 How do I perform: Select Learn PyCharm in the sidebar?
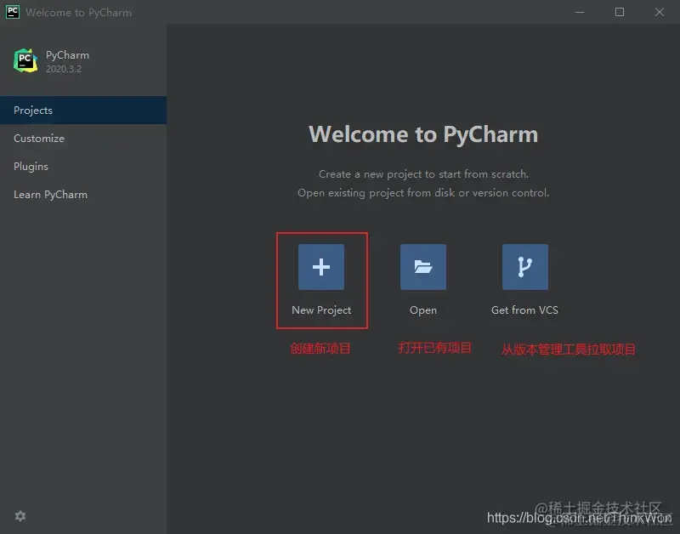point(50,194)
